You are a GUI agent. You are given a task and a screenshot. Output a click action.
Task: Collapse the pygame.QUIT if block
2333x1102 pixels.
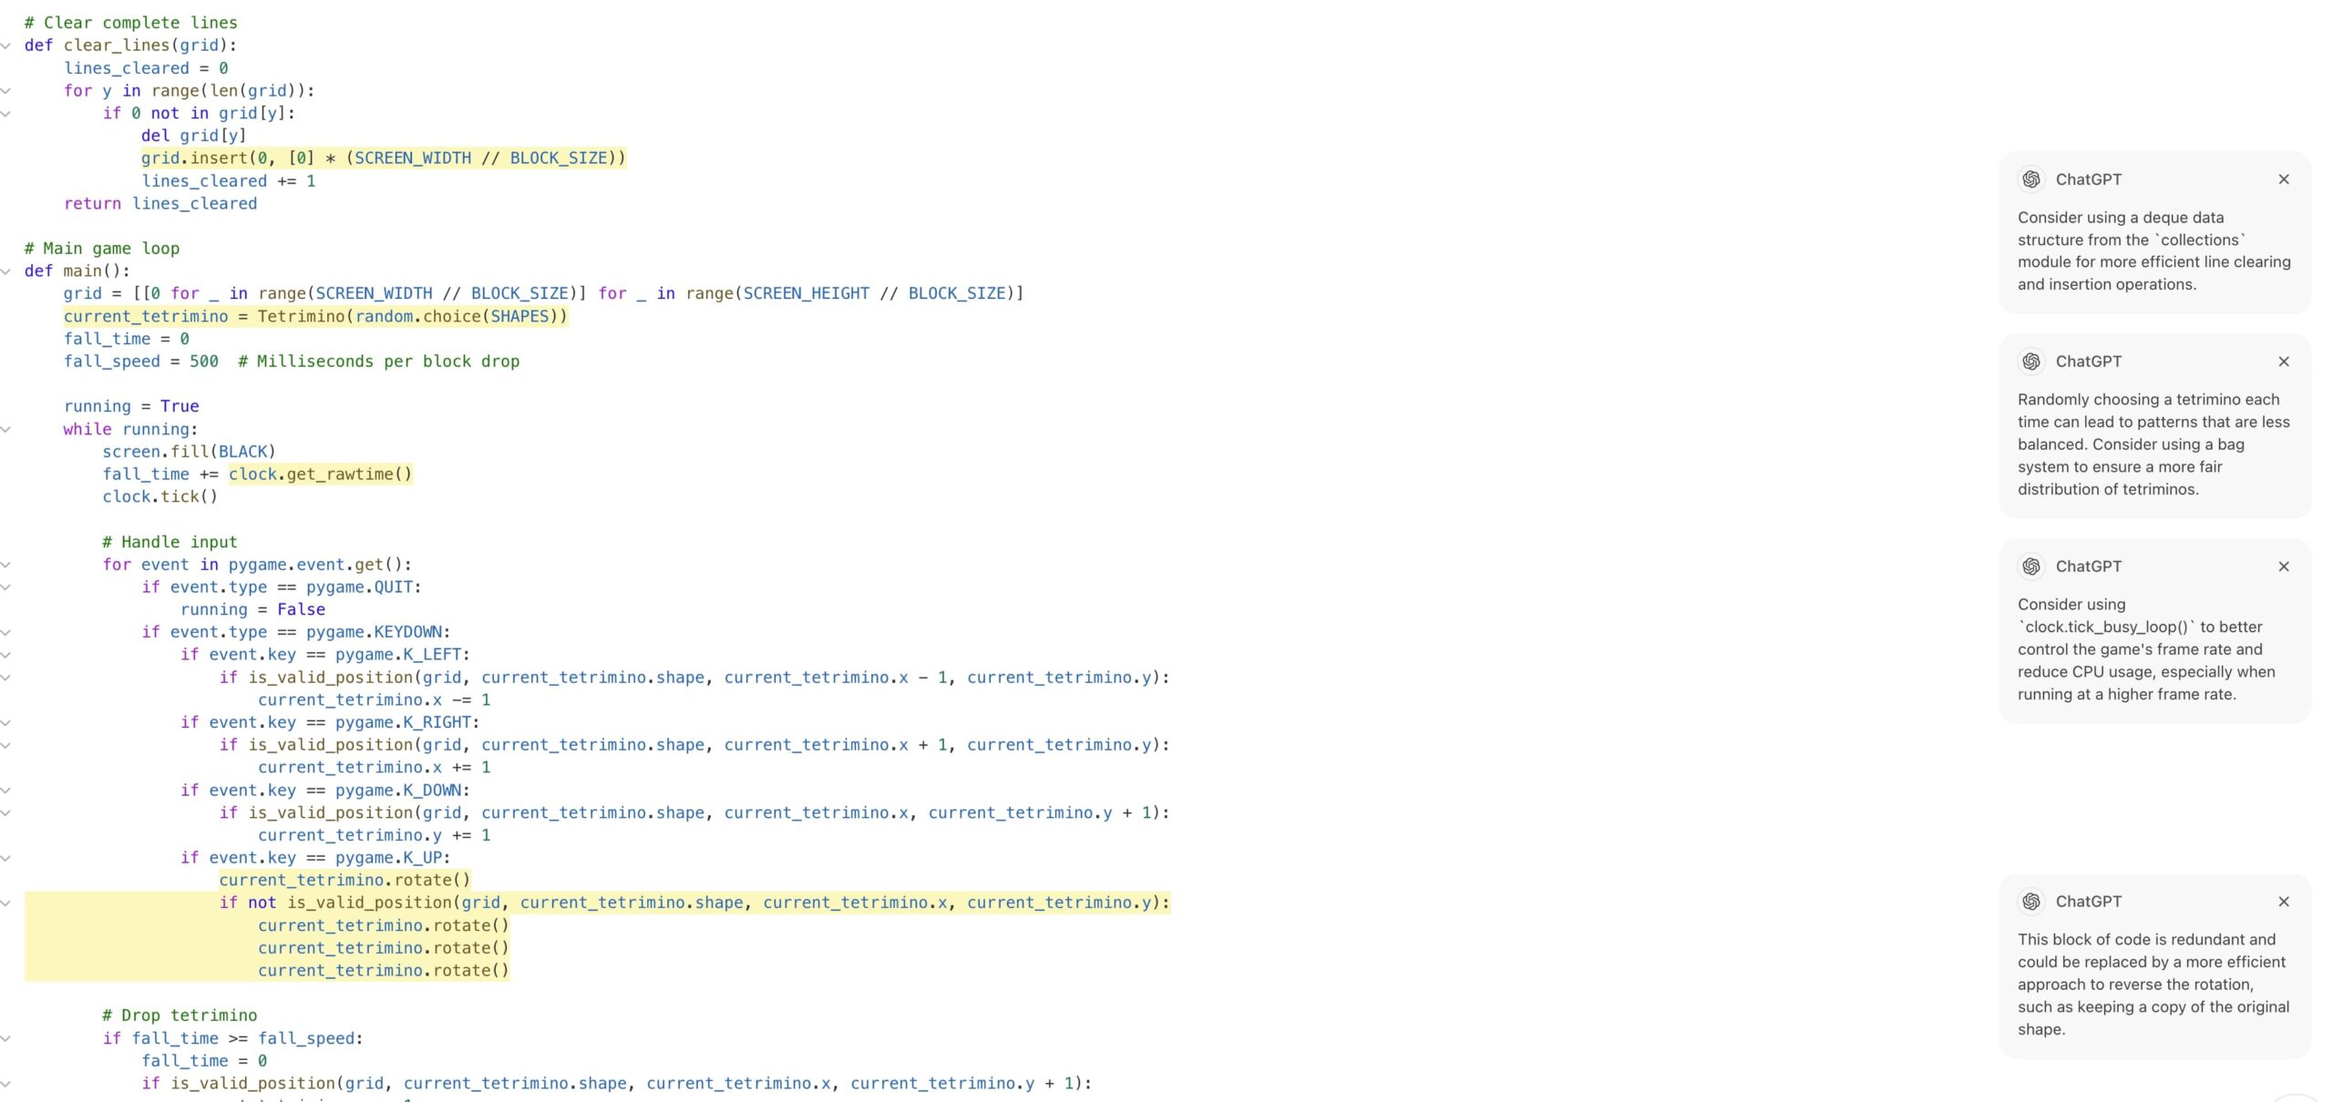(x=5, y=587)
